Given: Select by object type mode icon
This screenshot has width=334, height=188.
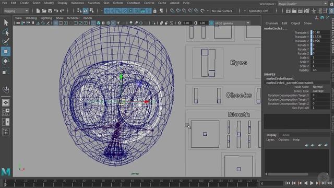Looking at the screenshot, I should tap(86, 10).
